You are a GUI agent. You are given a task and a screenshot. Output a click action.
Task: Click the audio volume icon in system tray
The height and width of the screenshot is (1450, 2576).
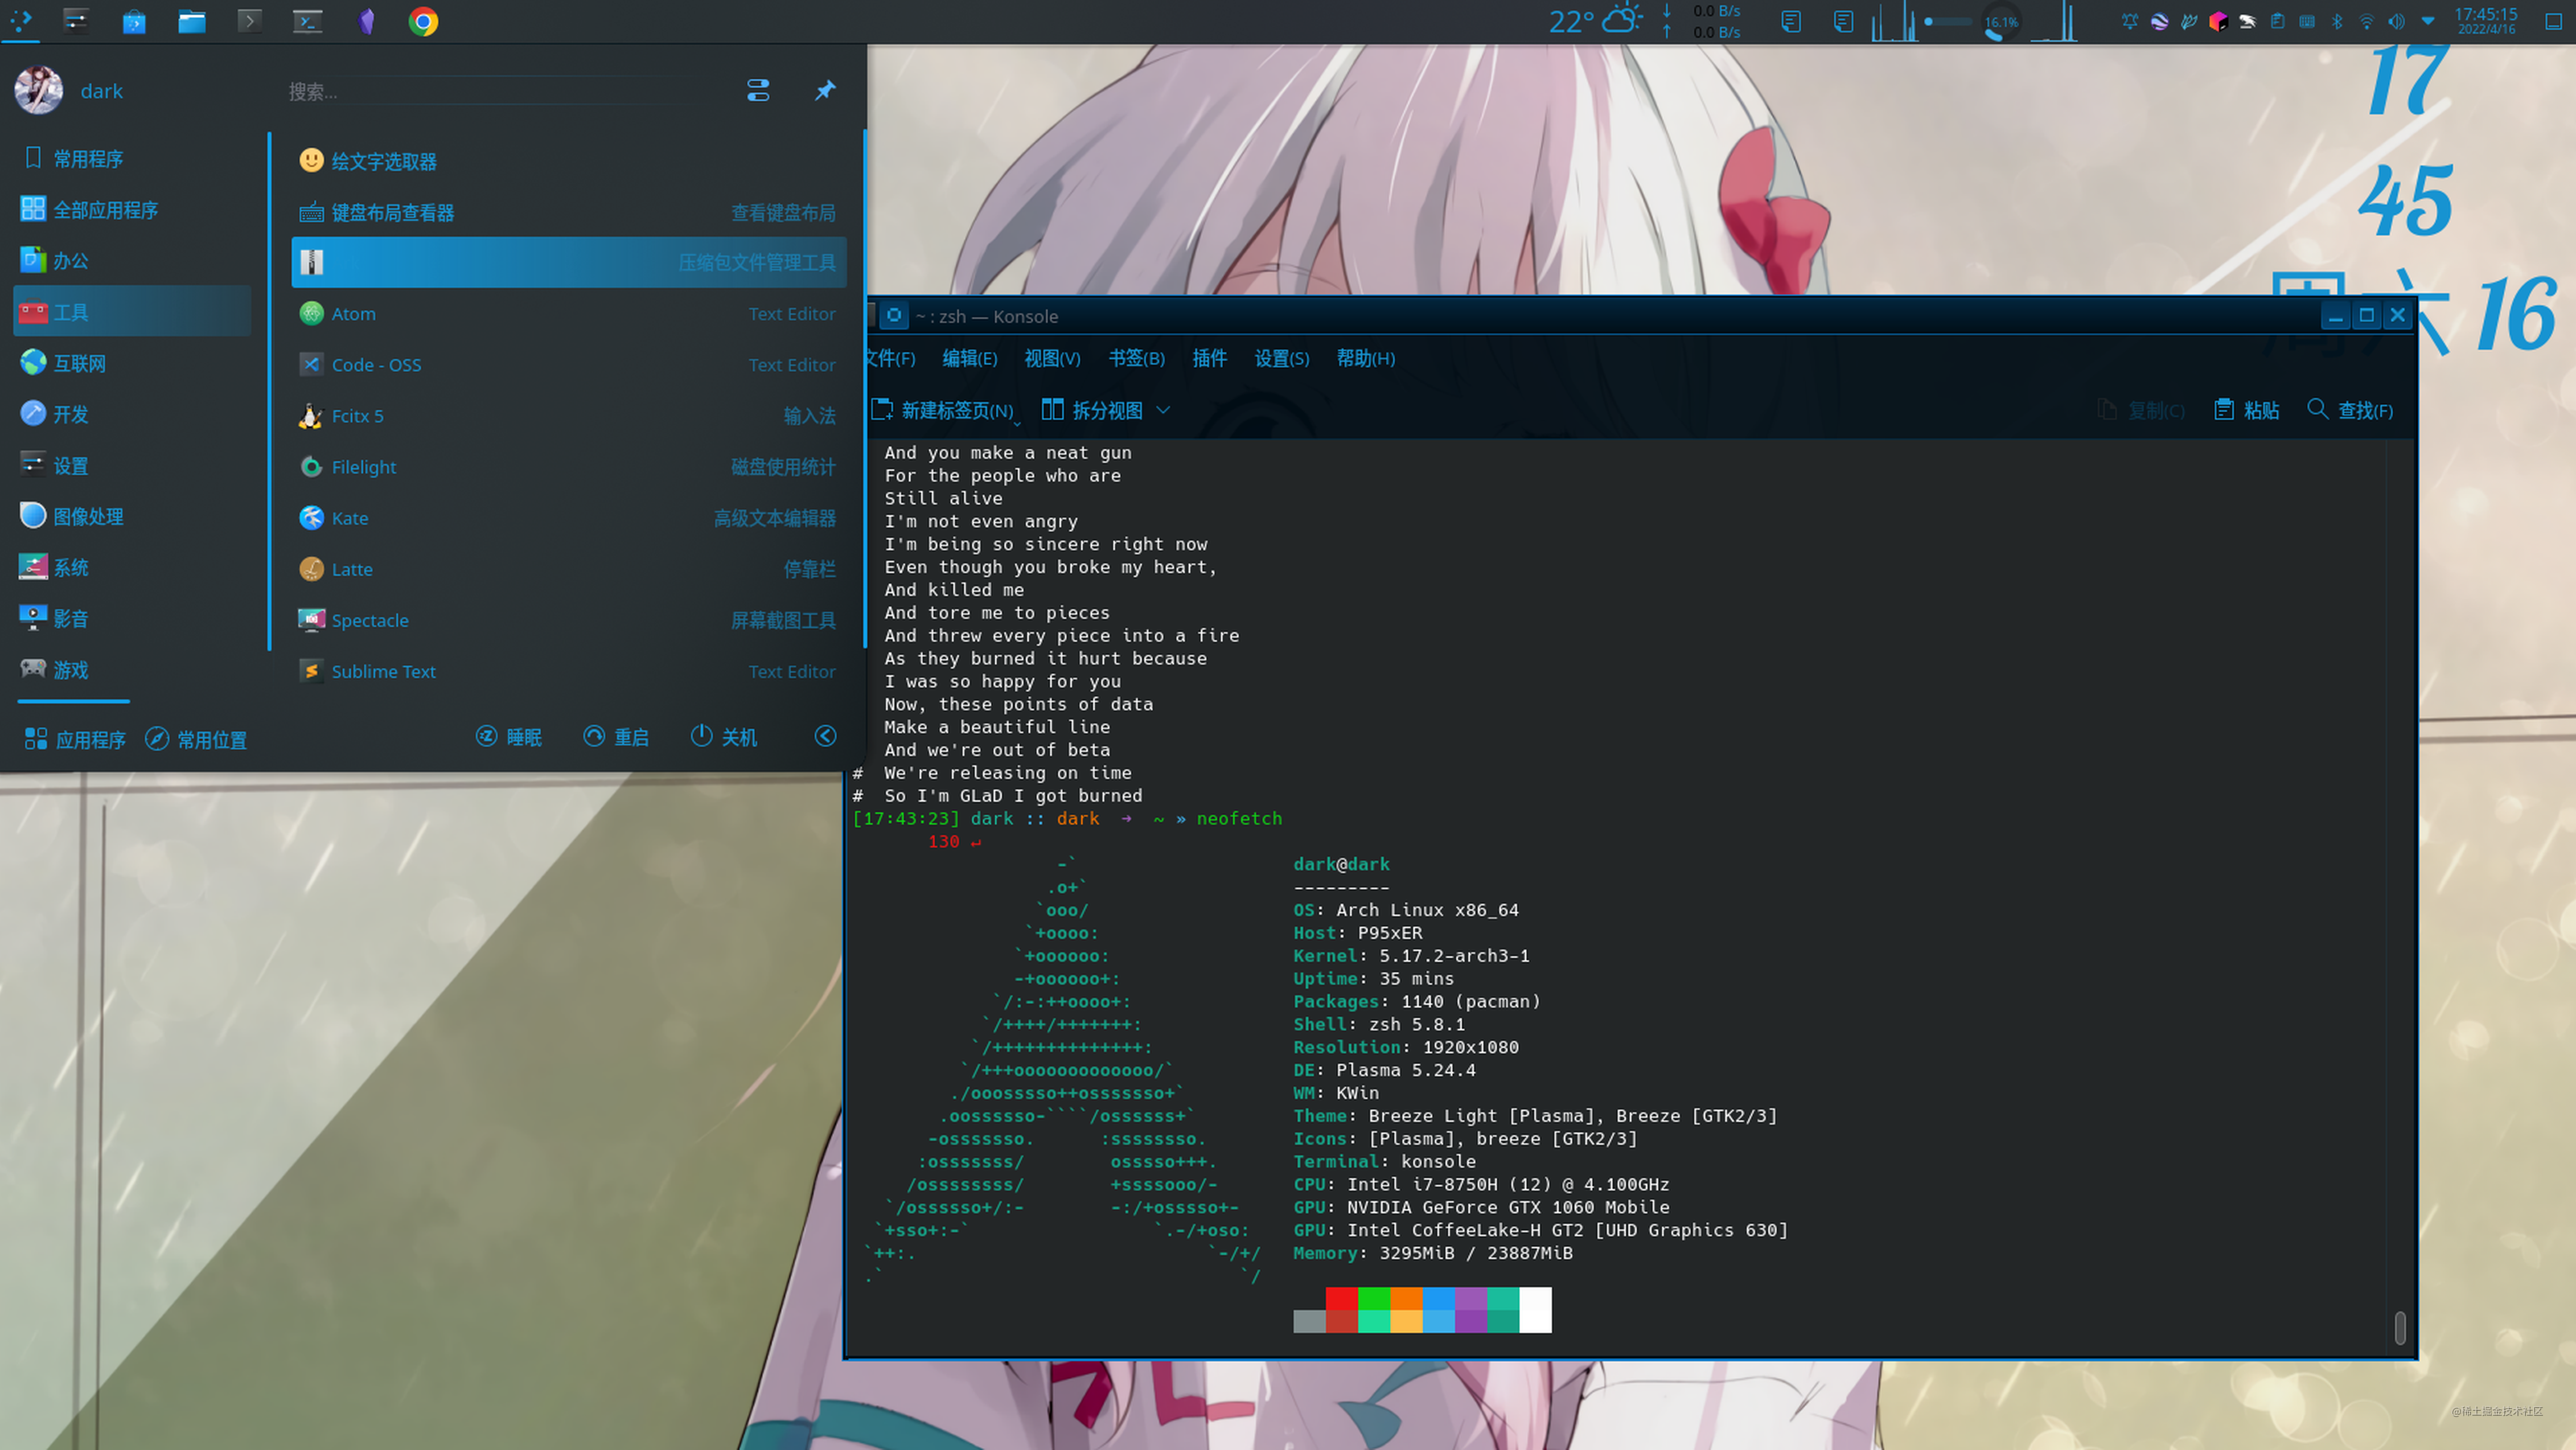click(x=2396, y=21)
